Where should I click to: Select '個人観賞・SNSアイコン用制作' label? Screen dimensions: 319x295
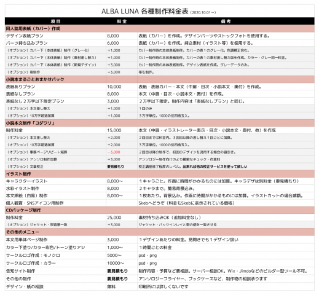click(34, 203)
